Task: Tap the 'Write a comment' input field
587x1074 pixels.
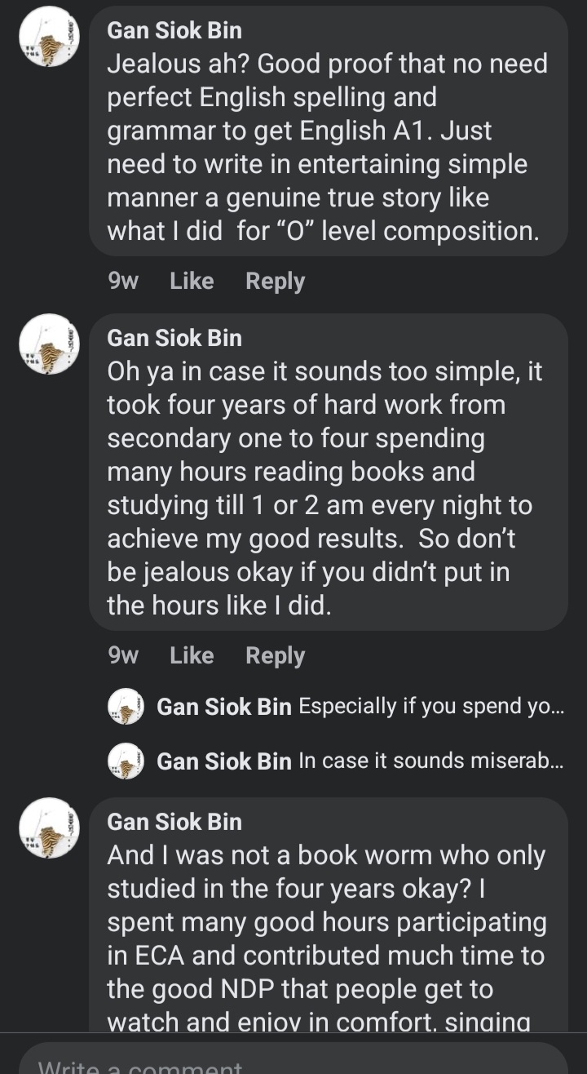Action: coord(293,1063)
